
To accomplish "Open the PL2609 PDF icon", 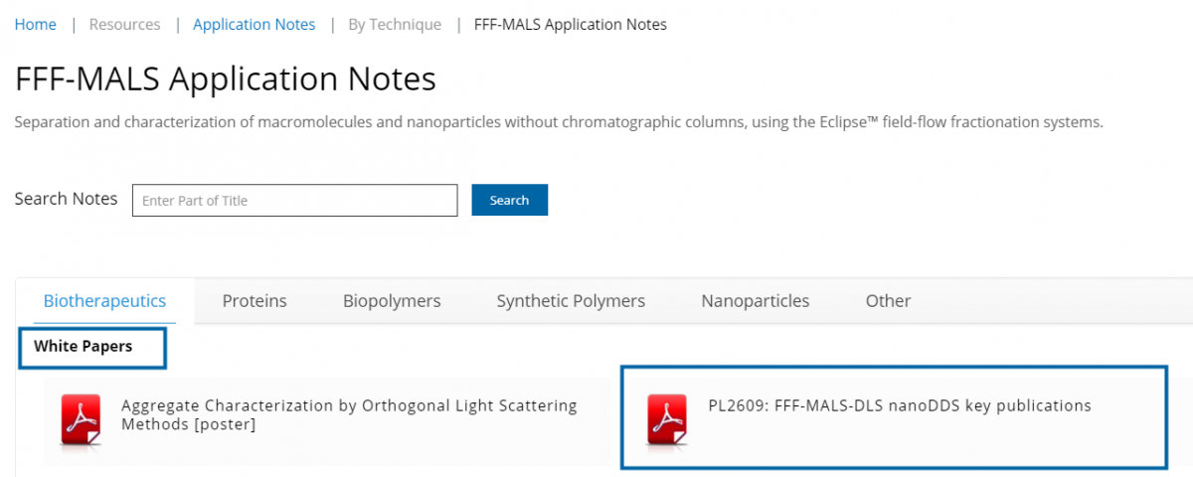I will pos(668,417).
